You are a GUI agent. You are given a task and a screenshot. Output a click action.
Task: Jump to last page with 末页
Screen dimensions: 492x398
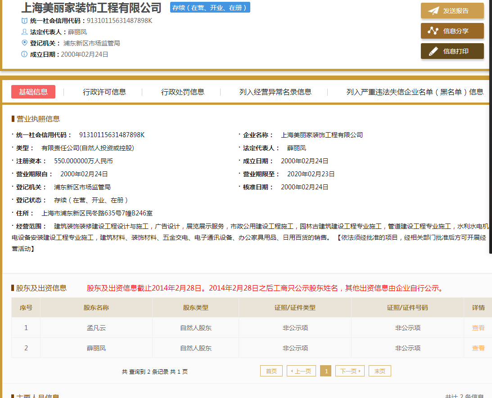[x=379, y=371]
